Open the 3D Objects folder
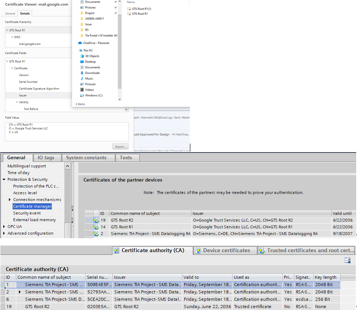 click(x=92, y=56)
